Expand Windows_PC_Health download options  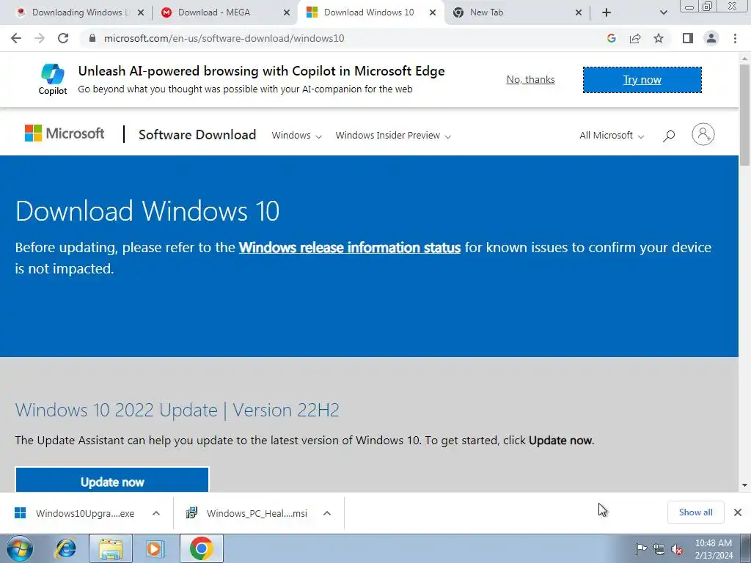[x=327, y=513]
